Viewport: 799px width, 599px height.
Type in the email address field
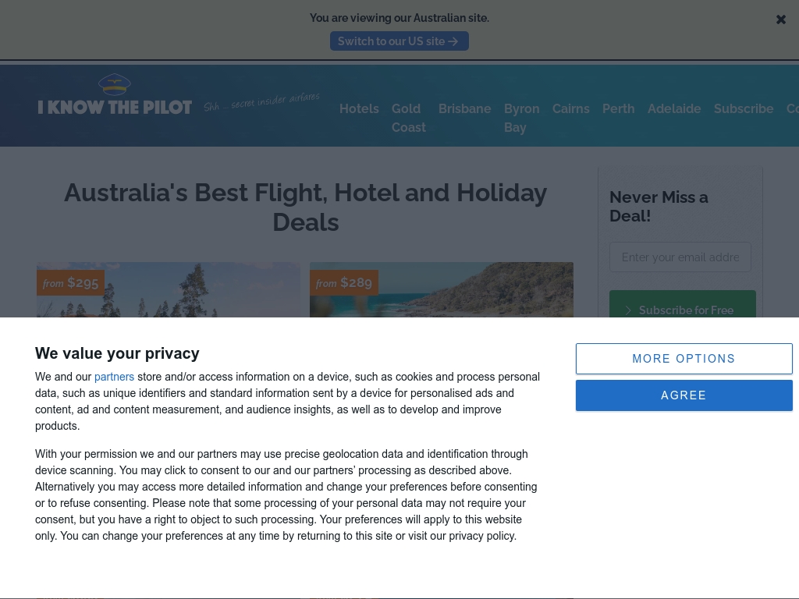[x=680, y=257]
